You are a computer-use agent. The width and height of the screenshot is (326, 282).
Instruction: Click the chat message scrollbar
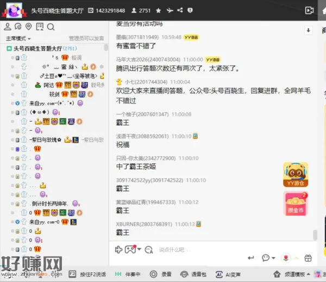point(315,235)
